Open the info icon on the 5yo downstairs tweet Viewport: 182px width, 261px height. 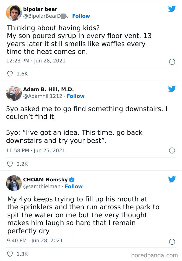pos(172,150)
